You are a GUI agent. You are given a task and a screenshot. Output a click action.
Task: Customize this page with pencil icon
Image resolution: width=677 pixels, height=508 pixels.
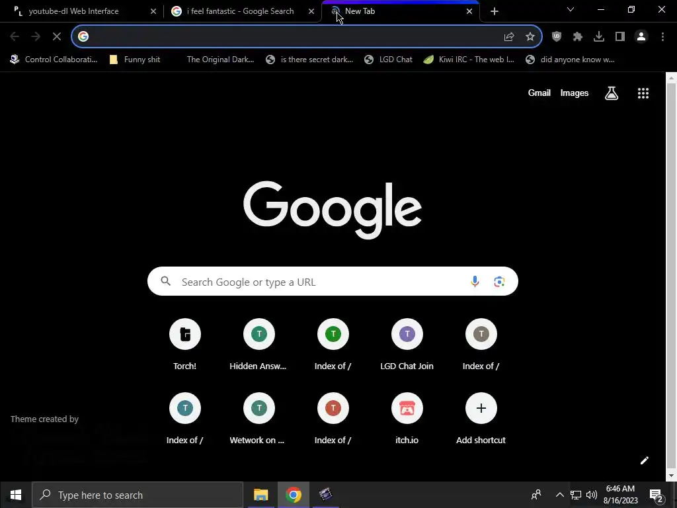pyautogui.click(x=644, y=460)
